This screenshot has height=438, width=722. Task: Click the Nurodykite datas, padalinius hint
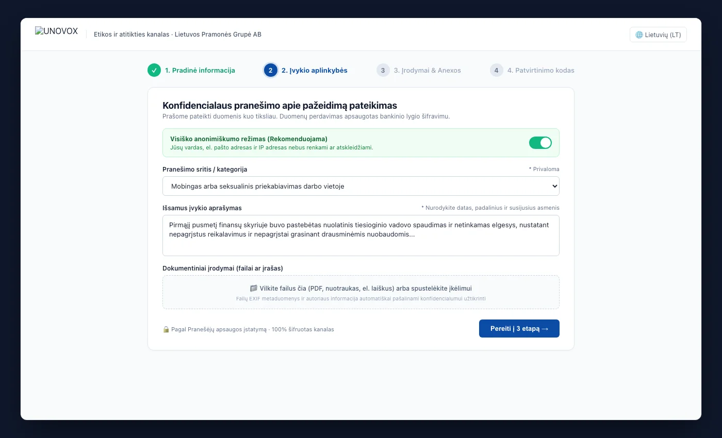pyautogui.click(x=490, y=208)
